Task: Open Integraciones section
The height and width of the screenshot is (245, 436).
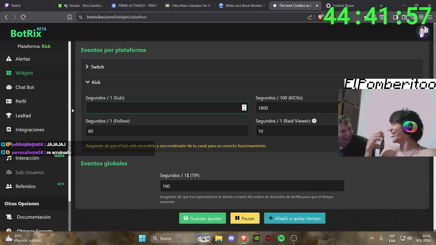Action: tap(30, 130)
